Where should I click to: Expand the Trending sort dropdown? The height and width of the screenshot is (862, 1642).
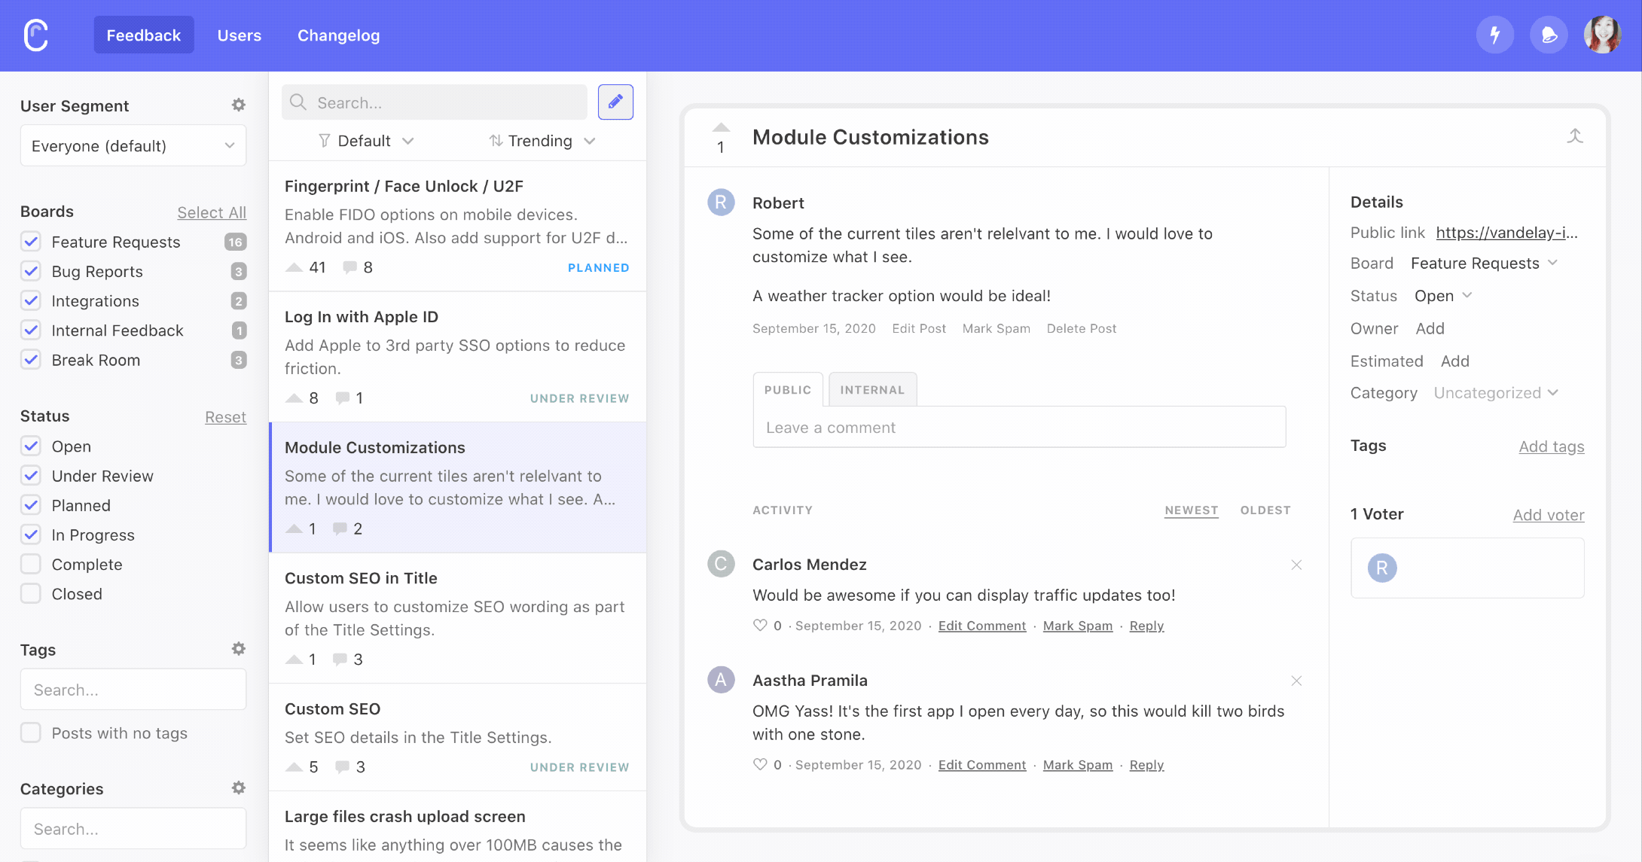542,141
